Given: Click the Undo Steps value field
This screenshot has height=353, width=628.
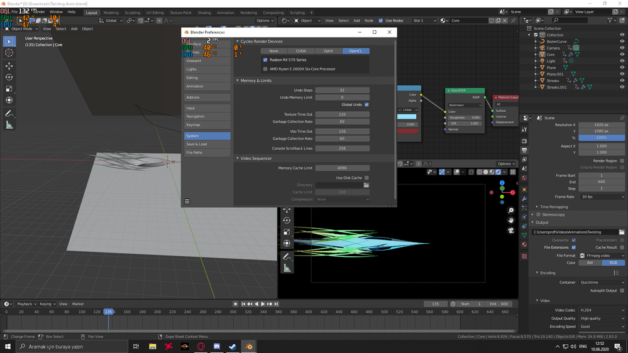Looking at the screenshot, I should point(342,90).
